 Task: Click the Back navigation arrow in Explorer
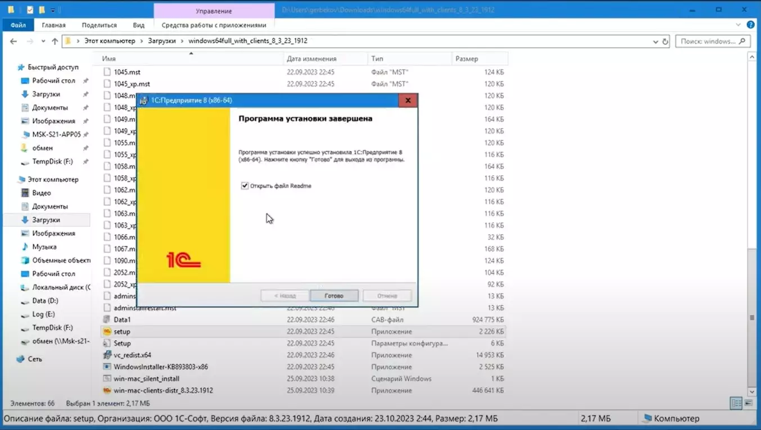point(13,41)
